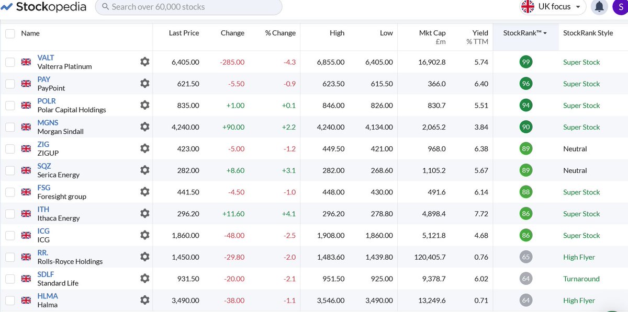Viewport: 628px width, 312px height.
Task: Open settings gear for Rolls-Royce Holdings
Action: (x=145, y=257)
